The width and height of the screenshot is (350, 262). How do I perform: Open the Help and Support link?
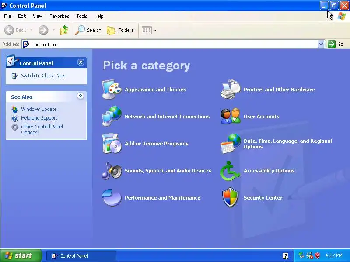39,118
